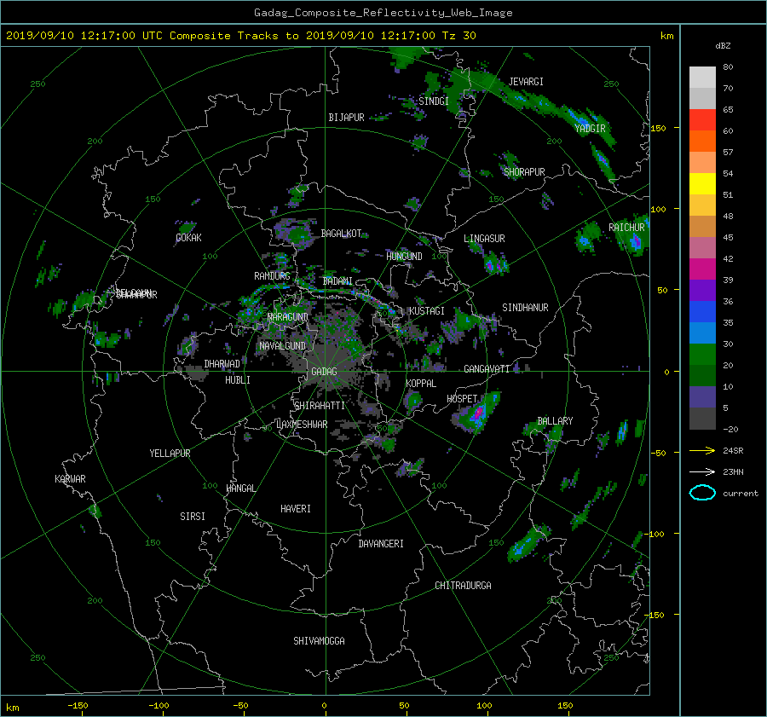Click the HOSPET city label
This screenshot has height=717, width=767.
462,399
